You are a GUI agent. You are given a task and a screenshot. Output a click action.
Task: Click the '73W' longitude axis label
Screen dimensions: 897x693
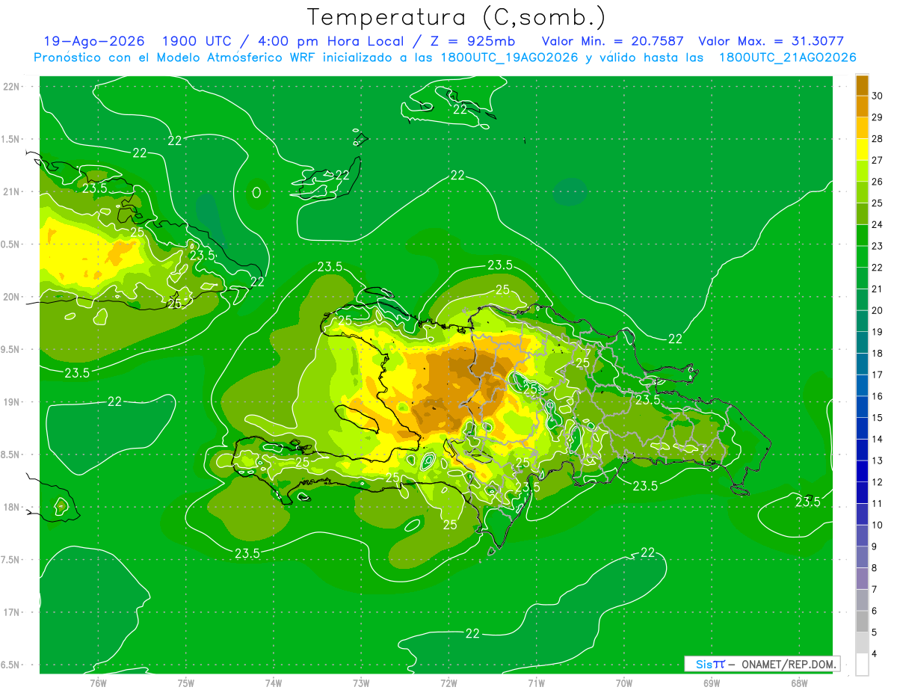coord(361,683)
